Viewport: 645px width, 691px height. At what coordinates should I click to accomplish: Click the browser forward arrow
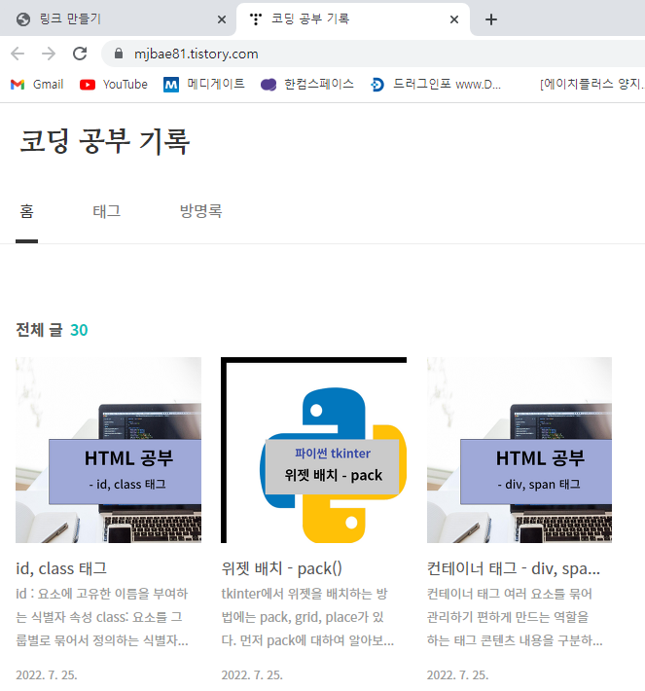(x=49, y=54)
